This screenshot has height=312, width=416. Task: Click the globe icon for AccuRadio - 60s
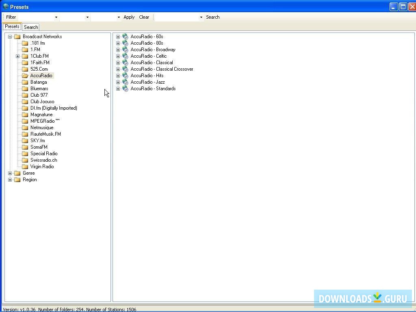coord(125,37)
